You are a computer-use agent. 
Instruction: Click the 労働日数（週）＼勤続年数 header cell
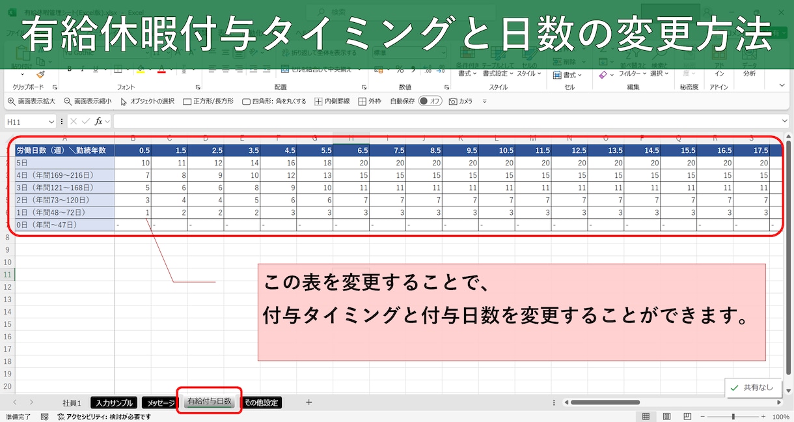coord(64,150)
